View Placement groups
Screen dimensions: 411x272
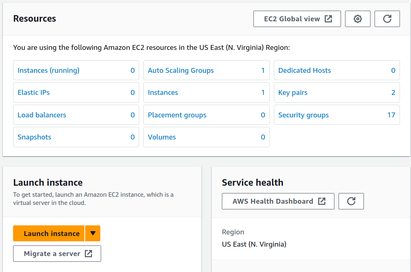tap(177, 115)
